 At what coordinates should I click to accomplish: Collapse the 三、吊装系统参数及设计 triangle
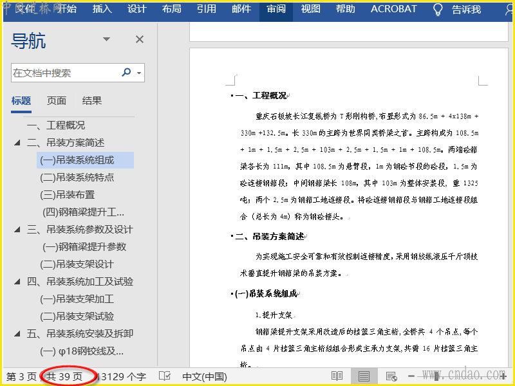[17, 230]
